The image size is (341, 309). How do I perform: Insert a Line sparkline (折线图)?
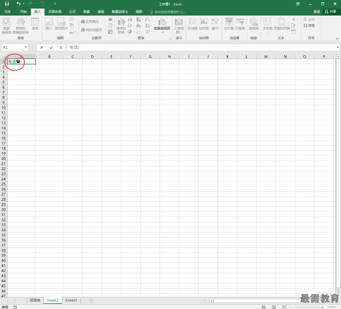(193, 24)
